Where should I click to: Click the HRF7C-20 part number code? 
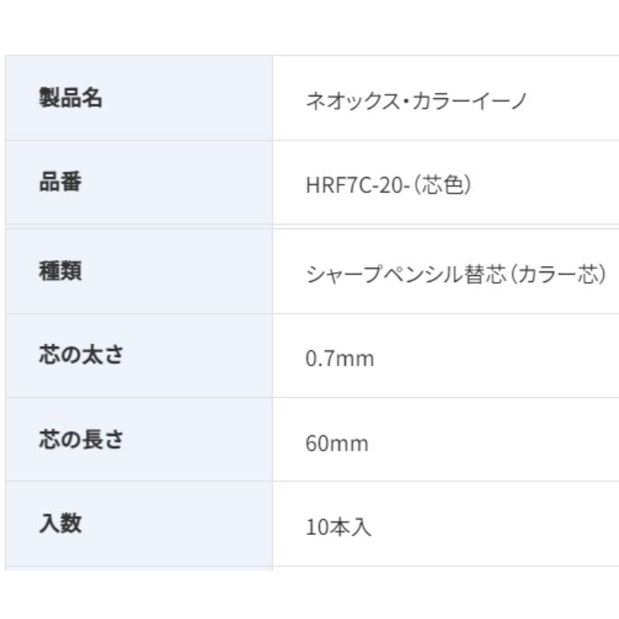coord(354,187)
